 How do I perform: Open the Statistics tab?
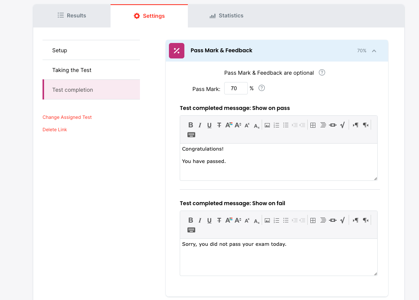pos(227,16)
